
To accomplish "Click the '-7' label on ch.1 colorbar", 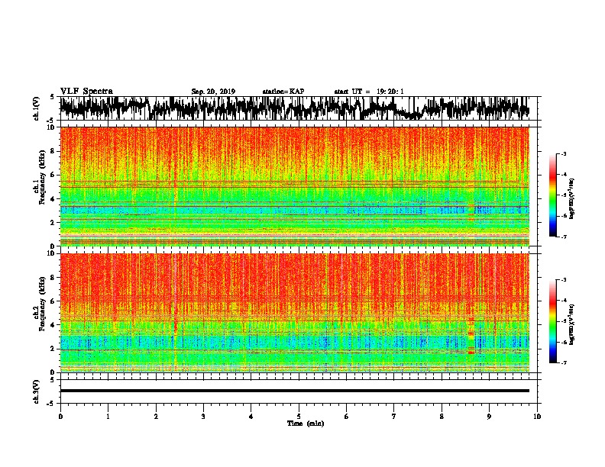I will tap(563, 237).
